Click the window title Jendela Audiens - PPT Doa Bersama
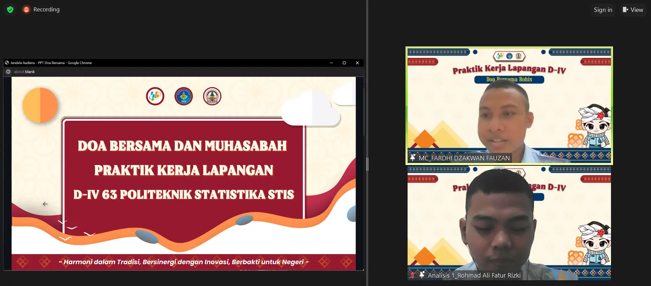Screen dimensions: 651x286 [51, 63]
